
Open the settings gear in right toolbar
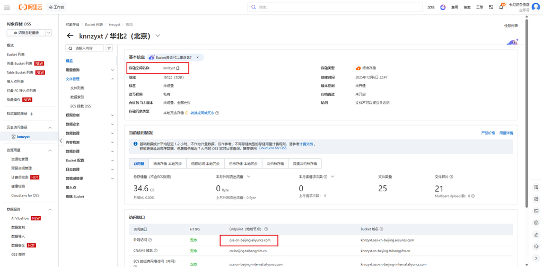click(x=537, y=222)
